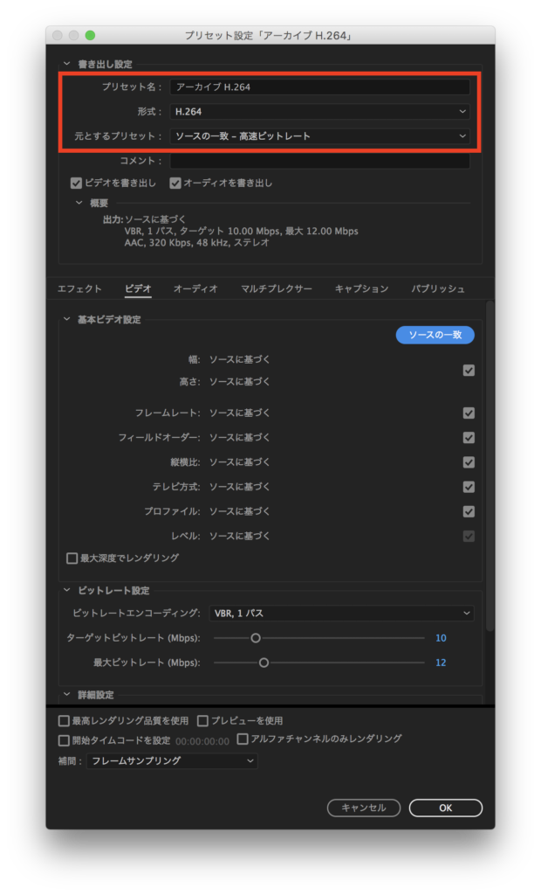Open the 元とするプリセット dropdown

pos(320,136)
